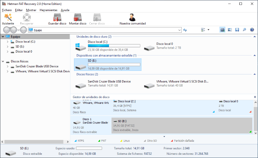Collapse Unidades de disco duro group
This screenshot has height=158, width=258.
tap(254, 37)
